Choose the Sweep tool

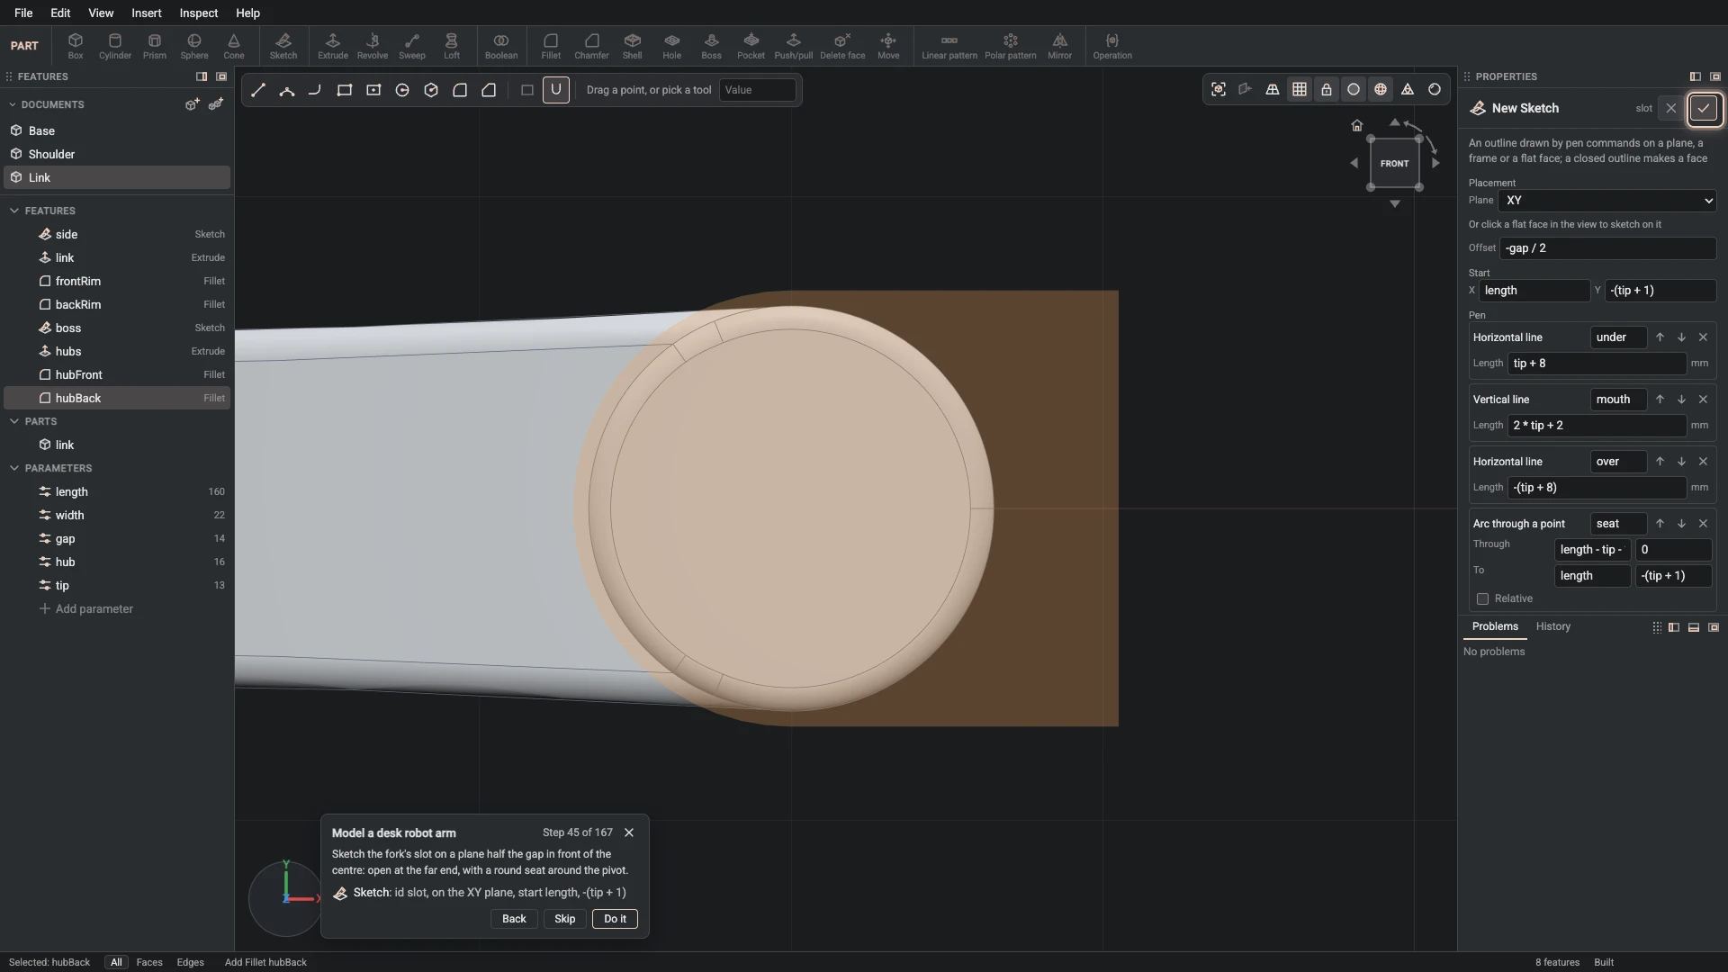point(412,46)
